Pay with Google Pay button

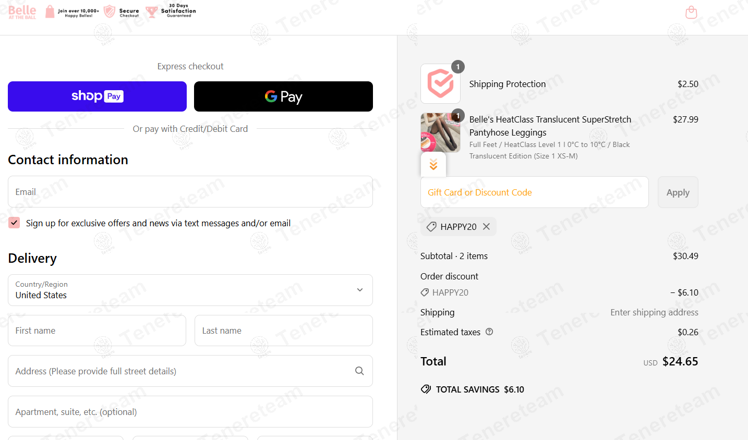tap(283, 96)
